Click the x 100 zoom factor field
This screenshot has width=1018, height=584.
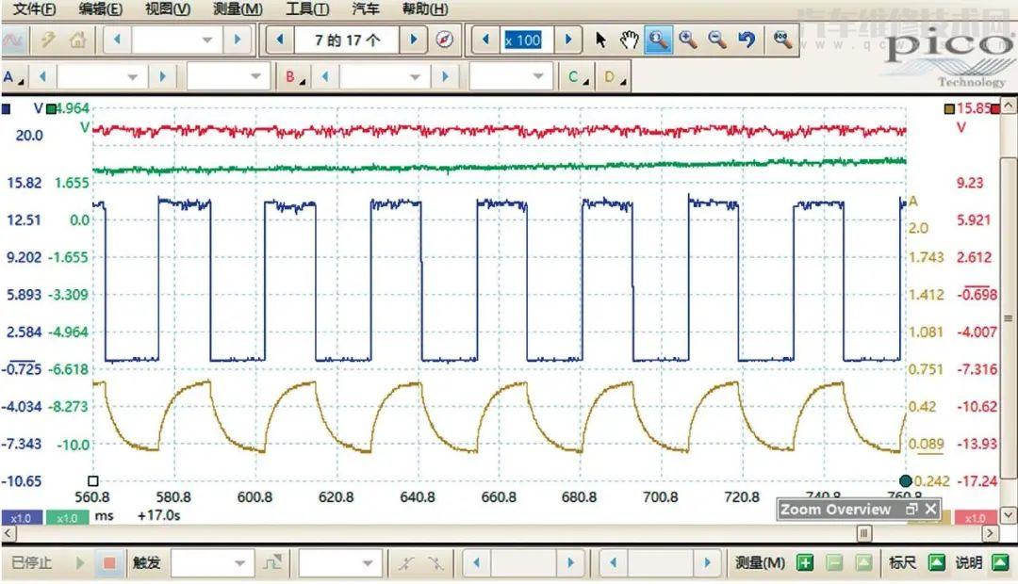pyautogui.click(x=525, y=40)
